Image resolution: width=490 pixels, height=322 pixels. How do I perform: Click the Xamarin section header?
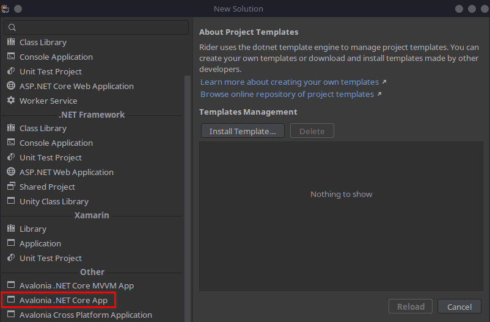tap(92, 215)
